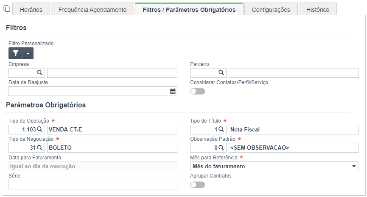The height and width of the screenshot is (197, 367).
Task: Click the Filtro Personalizado funnel icon
Action: 16,53
